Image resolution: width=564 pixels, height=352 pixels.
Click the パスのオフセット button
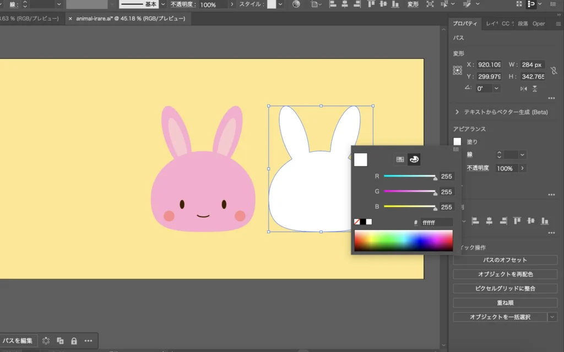(505, 260)
